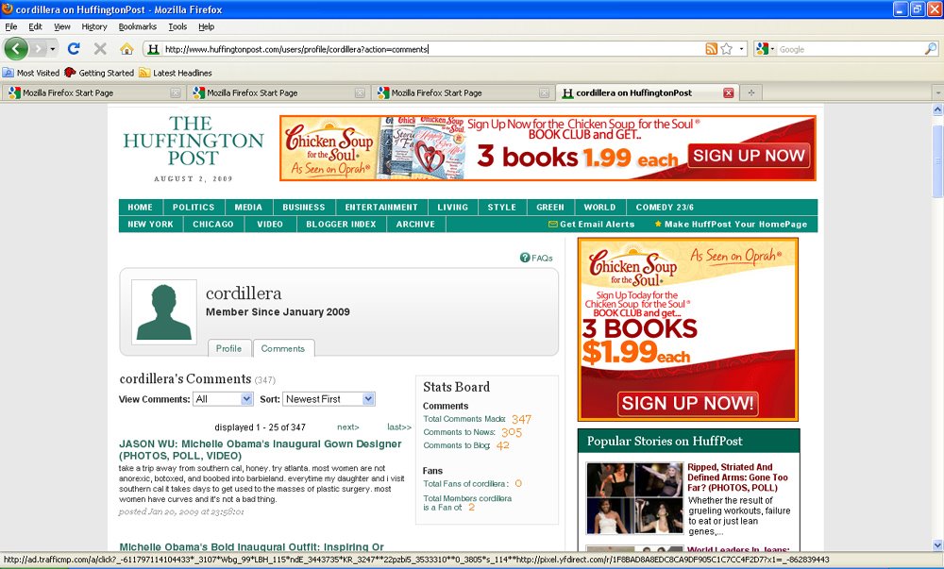Switch to the Comments tab
This screenshot has height=569, width=944.
pos(283,348)
